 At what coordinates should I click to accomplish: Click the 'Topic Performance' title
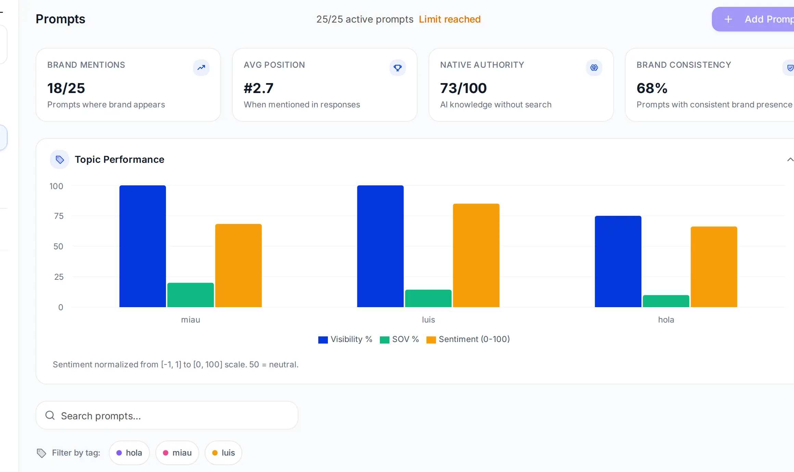[119, 159]
